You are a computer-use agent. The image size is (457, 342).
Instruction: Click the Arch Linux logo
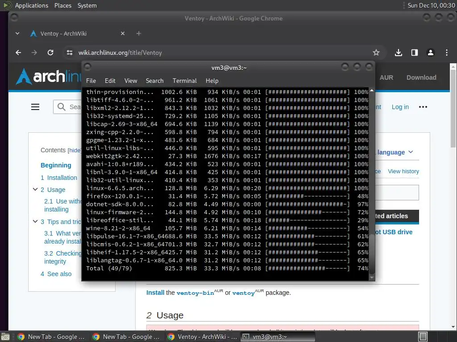[48, 77]
